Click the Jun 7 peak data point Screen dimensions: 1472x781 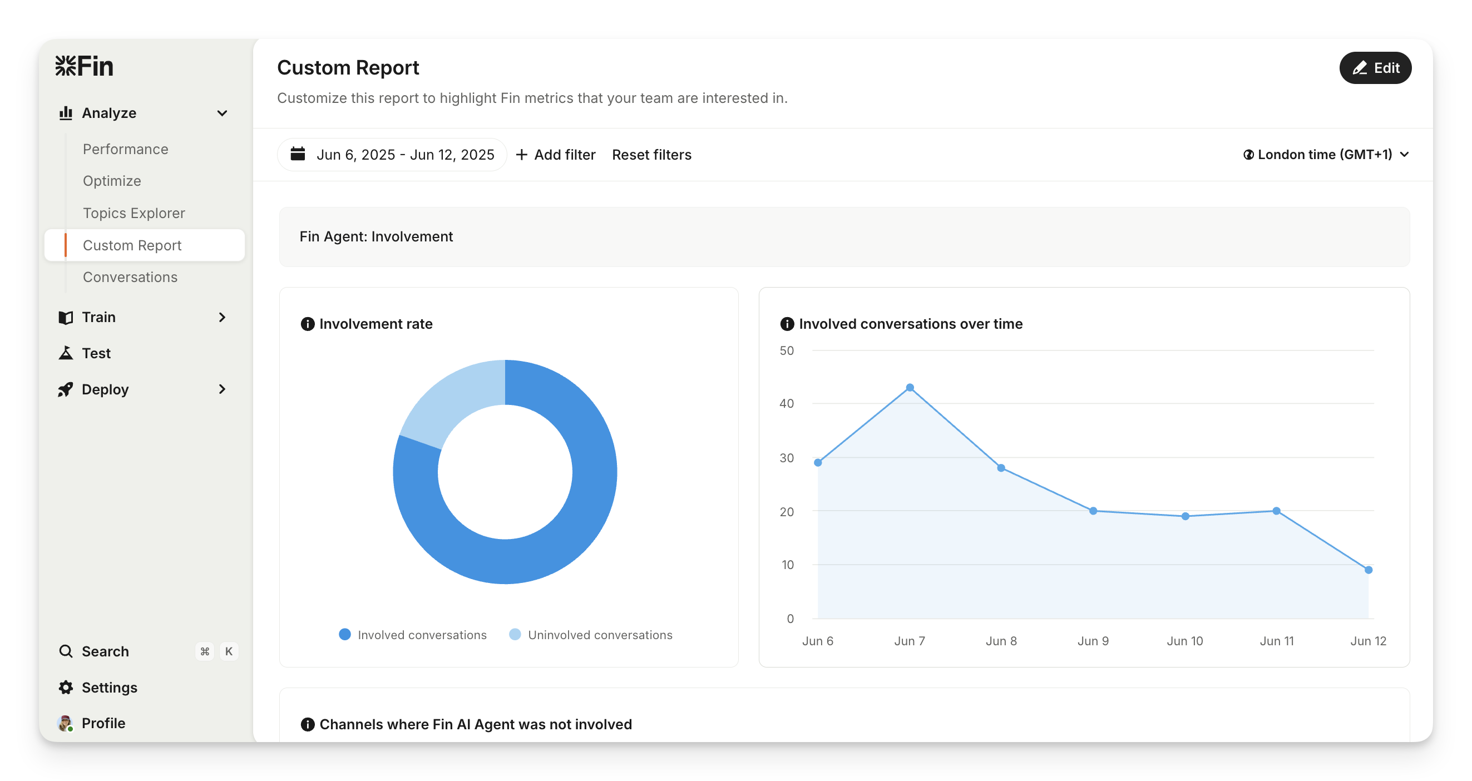point(910,388)
